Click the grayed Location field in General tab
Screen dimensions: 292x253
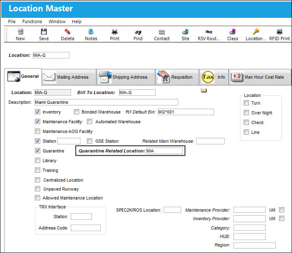point(53,92)
